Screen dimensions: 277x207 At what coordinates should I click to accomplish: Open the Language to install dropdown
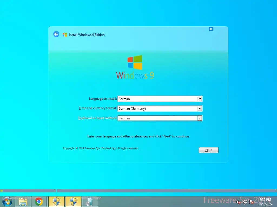[200, 99]
